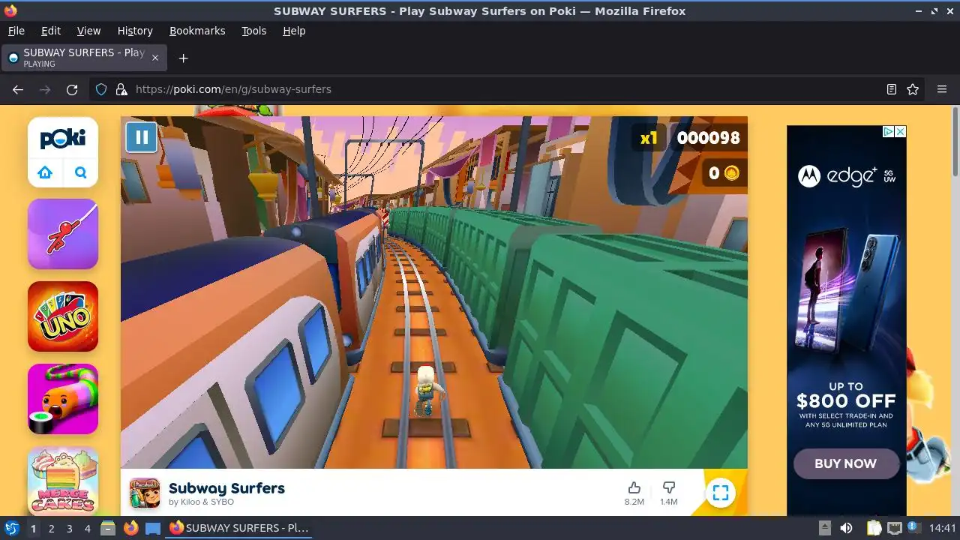Open tracking protection shield icon
This screenshot has height=540, width=960.
pos(101,89)
